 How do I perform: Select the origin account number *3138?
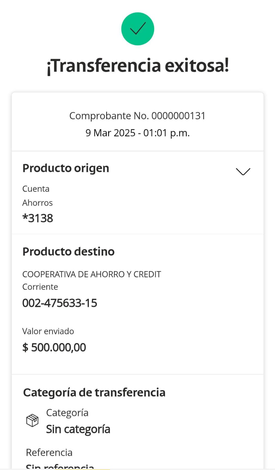[x=38, y=218]
